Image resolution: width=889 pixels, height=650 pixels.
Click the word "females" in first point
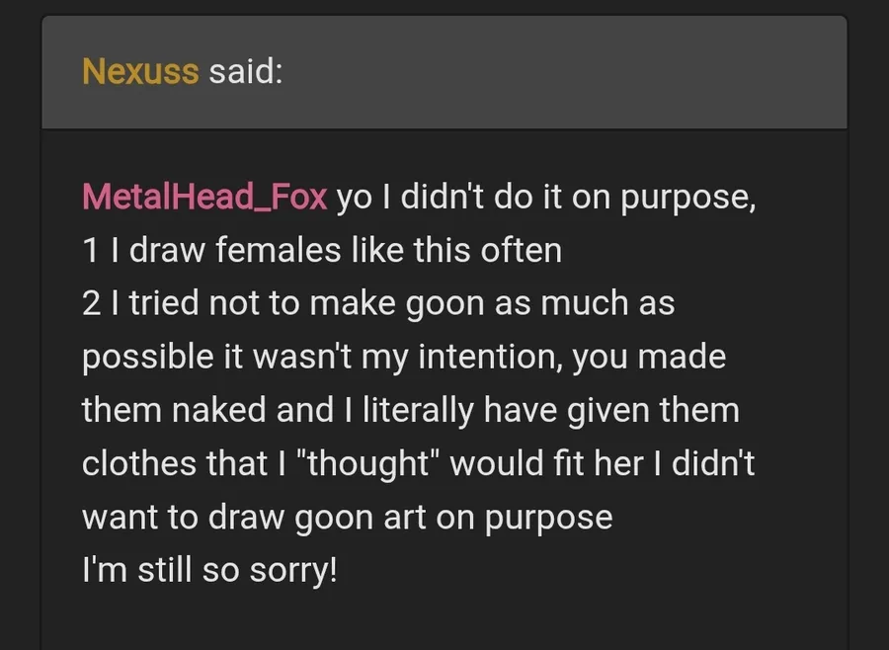tap(279, 250)
